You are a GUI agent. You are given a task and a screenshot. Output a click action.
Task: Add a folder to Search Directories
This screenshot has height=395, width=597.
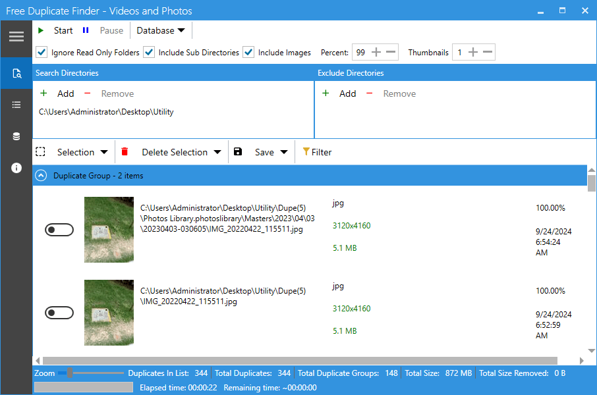click(x=57, y=93)
